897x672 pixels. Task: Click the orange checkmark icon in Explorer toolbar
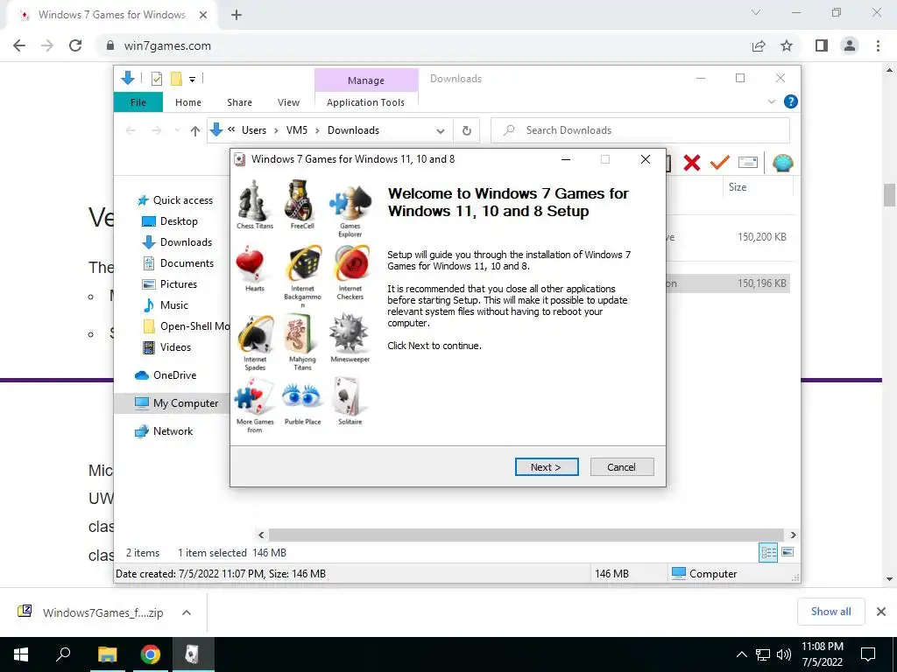pyautogui.click(x=719, y=163)
